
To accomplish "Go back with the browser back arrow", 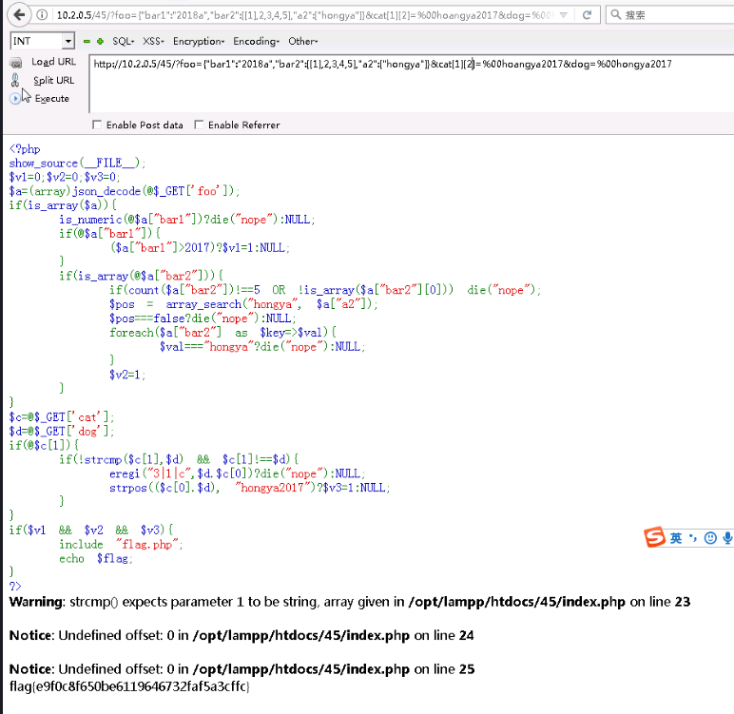I will (19, 15).
